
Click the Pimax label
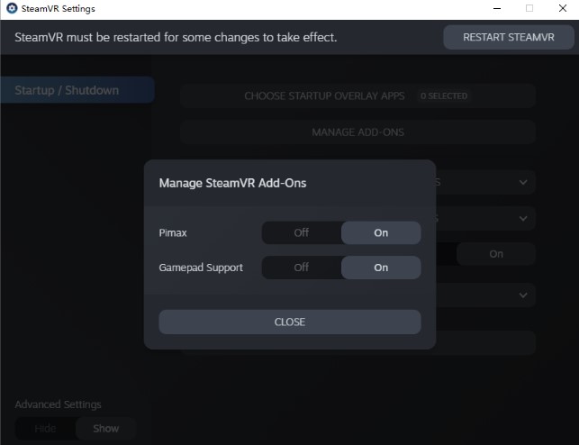point(173,232)
